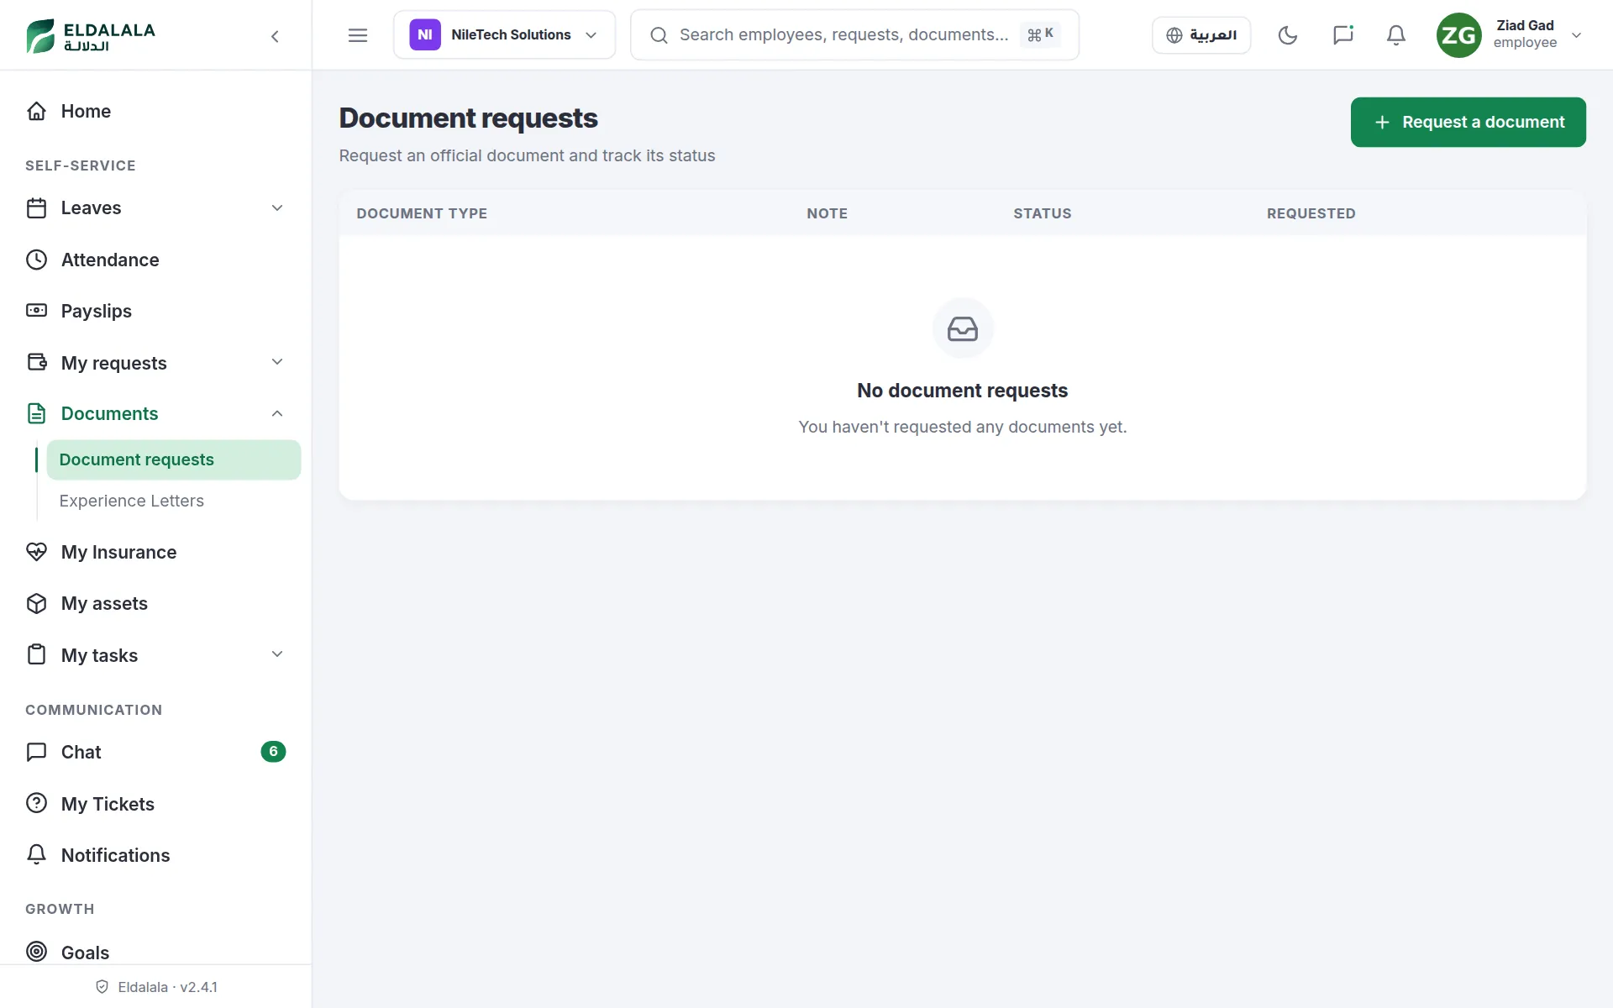Viewport: 1613px width, 1008px height.
Task: Open the Chat menu item
Action: 155,752
